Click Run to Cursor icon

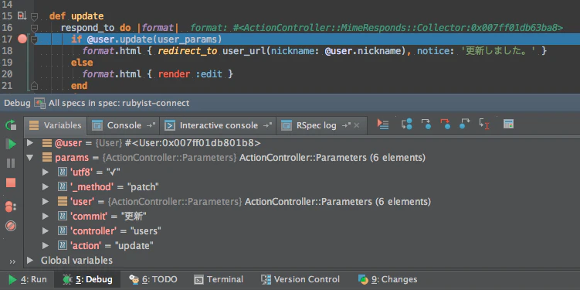484,125
